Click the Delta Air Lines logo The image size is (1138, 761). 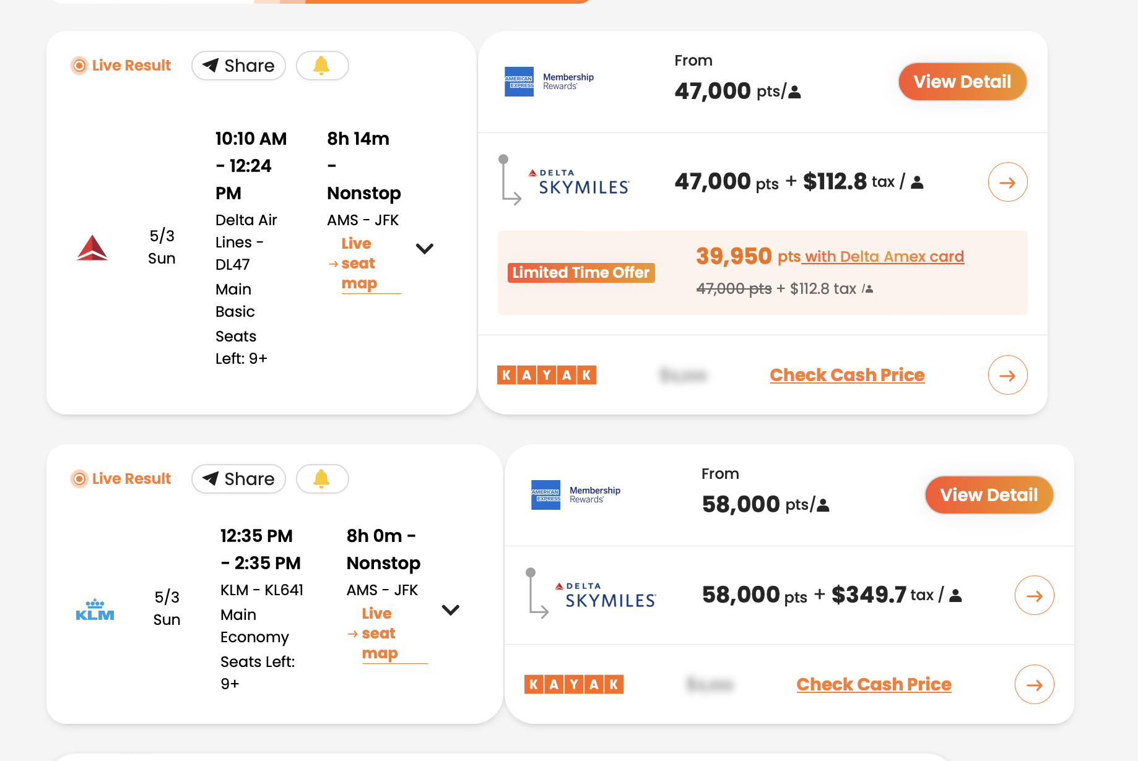click(92, 247)
